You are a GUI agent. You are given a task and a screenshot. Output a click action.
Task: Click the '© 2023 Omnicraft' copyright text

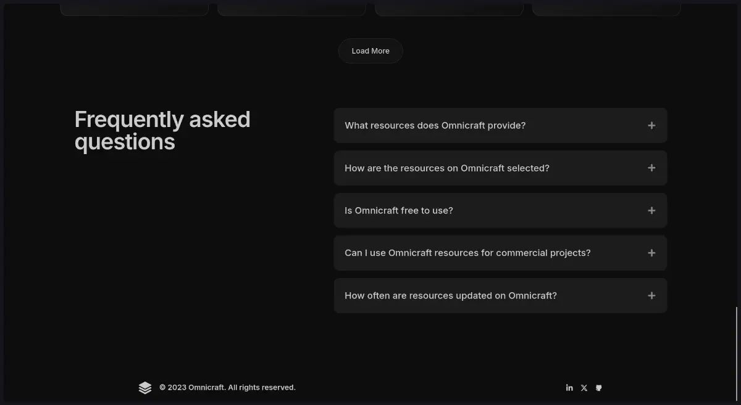click(x=227, y=388)
